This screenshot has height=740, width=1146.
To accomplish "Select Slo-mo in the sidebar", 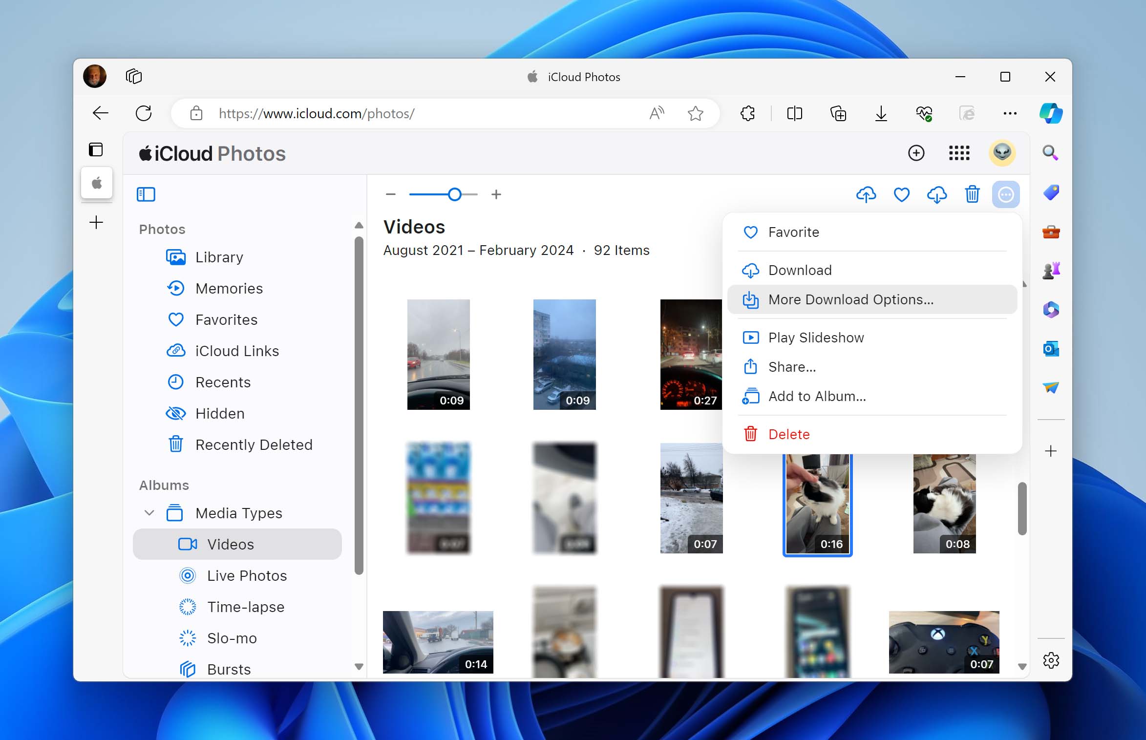I will (237, 638).
